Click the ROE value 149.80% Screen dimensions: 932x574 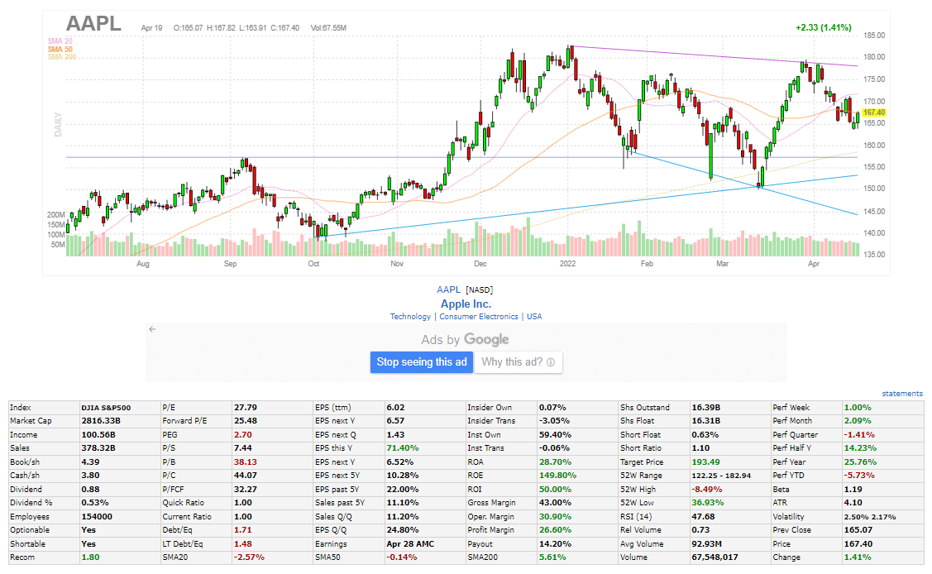(557, 476)
